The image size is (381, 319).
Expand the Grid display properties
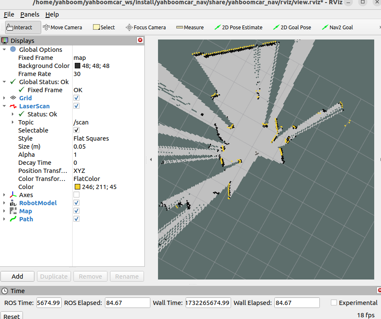tap(4, 98)
